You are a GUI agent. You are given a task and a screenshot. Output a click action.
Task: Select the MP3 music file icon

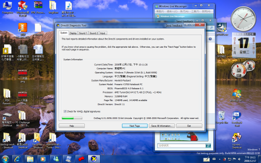tap(69, 9)
